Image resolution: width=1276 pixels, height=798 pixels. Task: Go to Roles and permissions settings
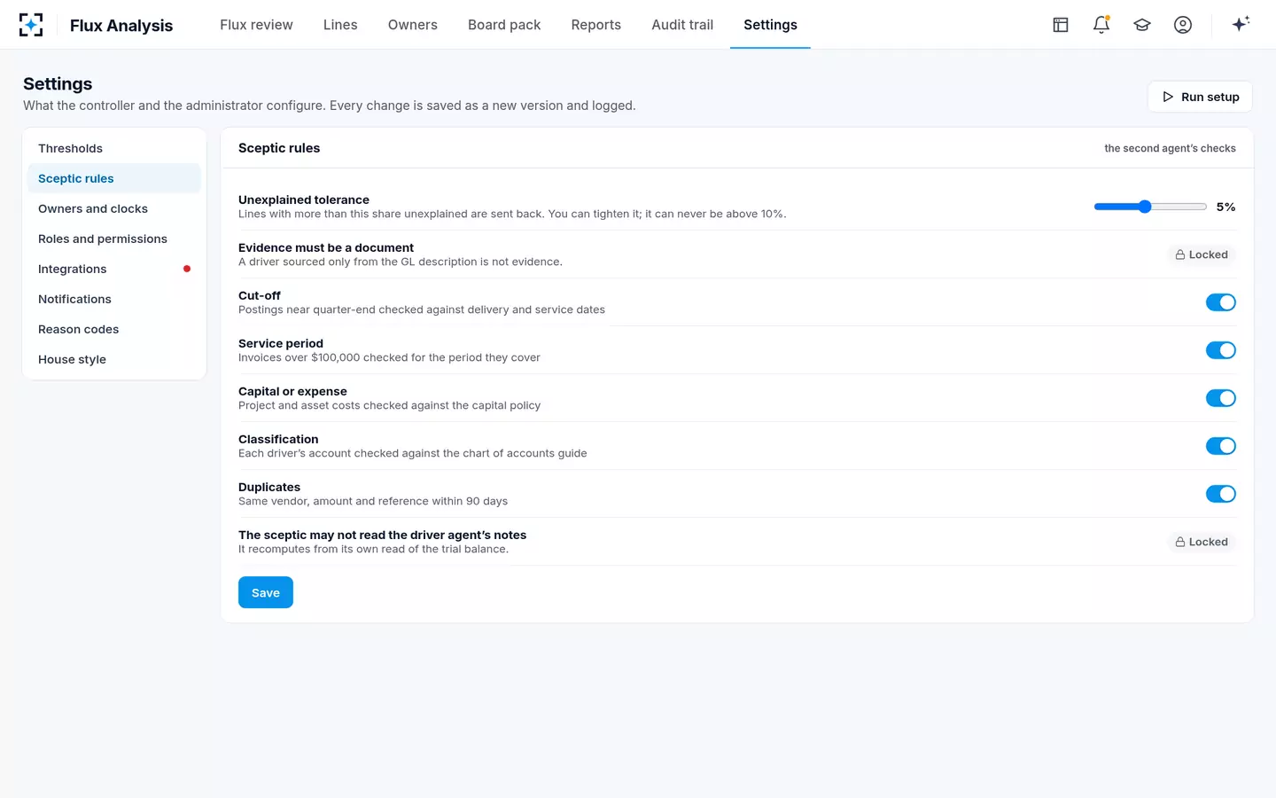pyautogui.click(x=114, y=239)
